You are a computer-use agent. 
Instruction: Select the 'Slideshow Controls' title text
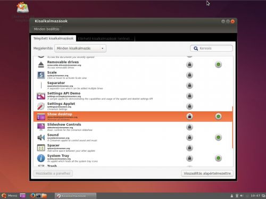pyautogui.click(x=64, y=125)
